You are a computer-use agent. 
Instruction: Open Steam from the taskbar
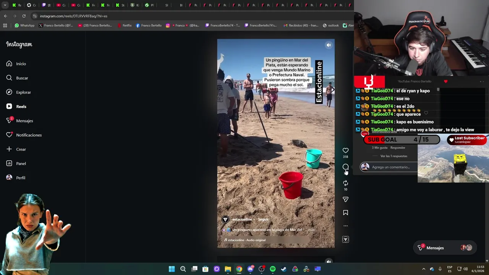pyautogui.click(x=284, y=269)
